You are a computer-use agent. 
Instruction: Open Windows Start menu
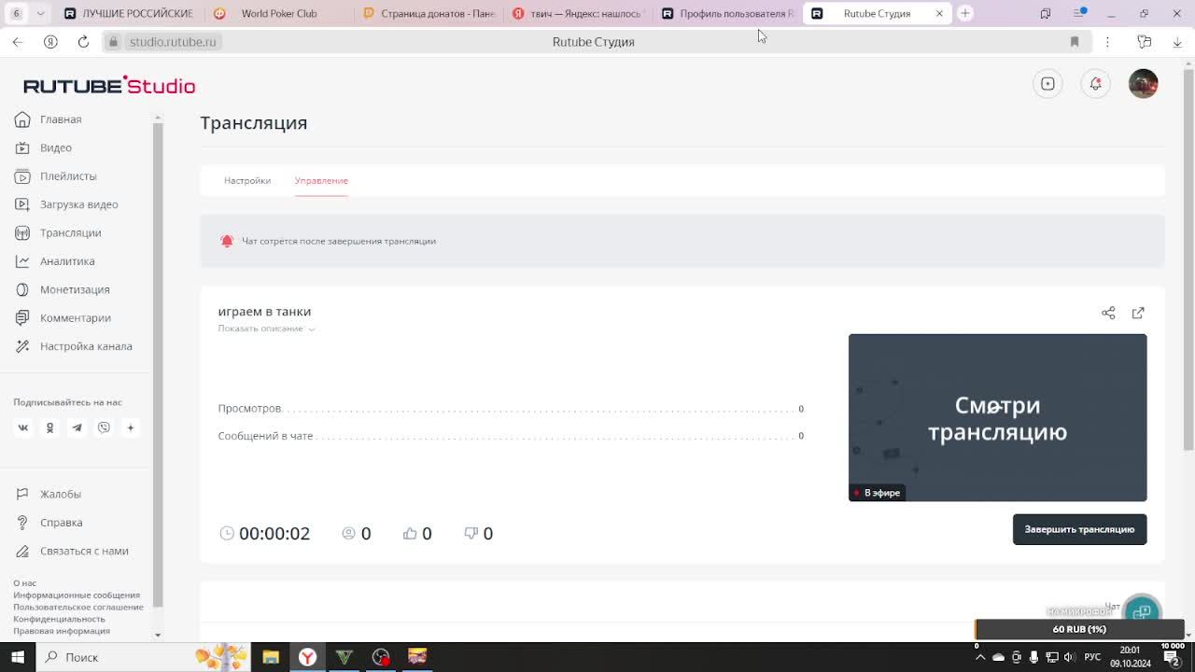18,657
